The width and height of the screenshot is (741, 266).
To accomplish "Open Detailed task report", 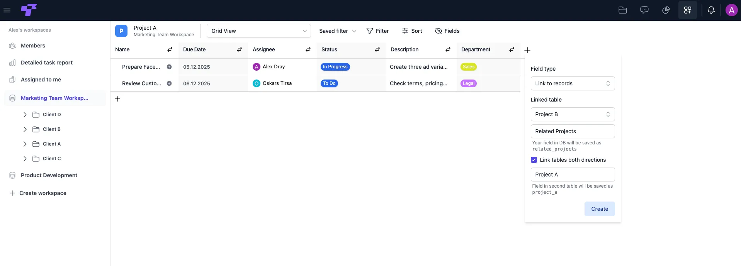I will click(47, 63).
